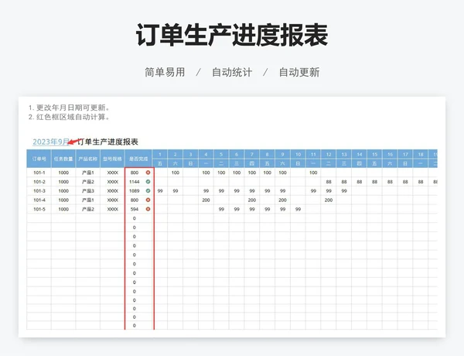
Task: Select the 200 cell on day 4 for 101-4
Action: point(206,200)
